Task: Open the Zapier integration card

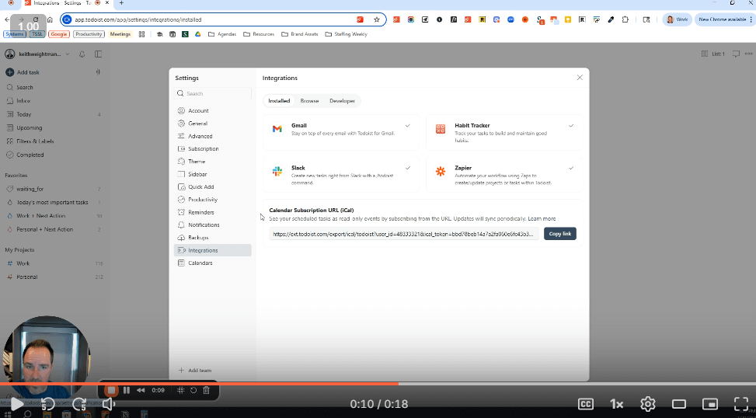Action: pyautogui.click(x=504, y=174)
